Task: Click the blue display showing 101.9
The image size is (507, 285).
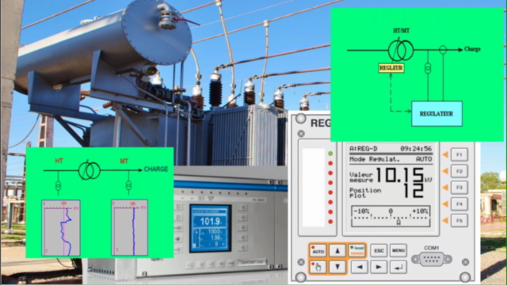Action: coord(210,228)
